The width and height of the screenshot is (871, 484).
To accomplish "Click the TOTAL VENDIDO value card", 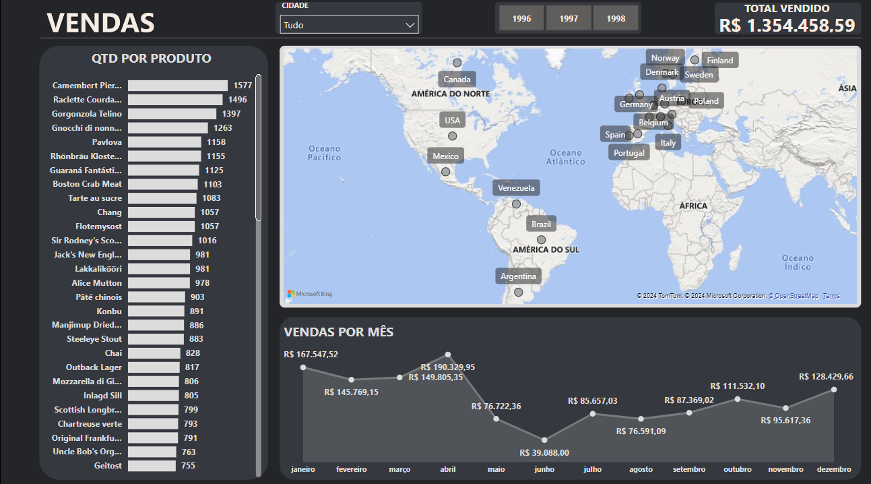I will [787, 19].
